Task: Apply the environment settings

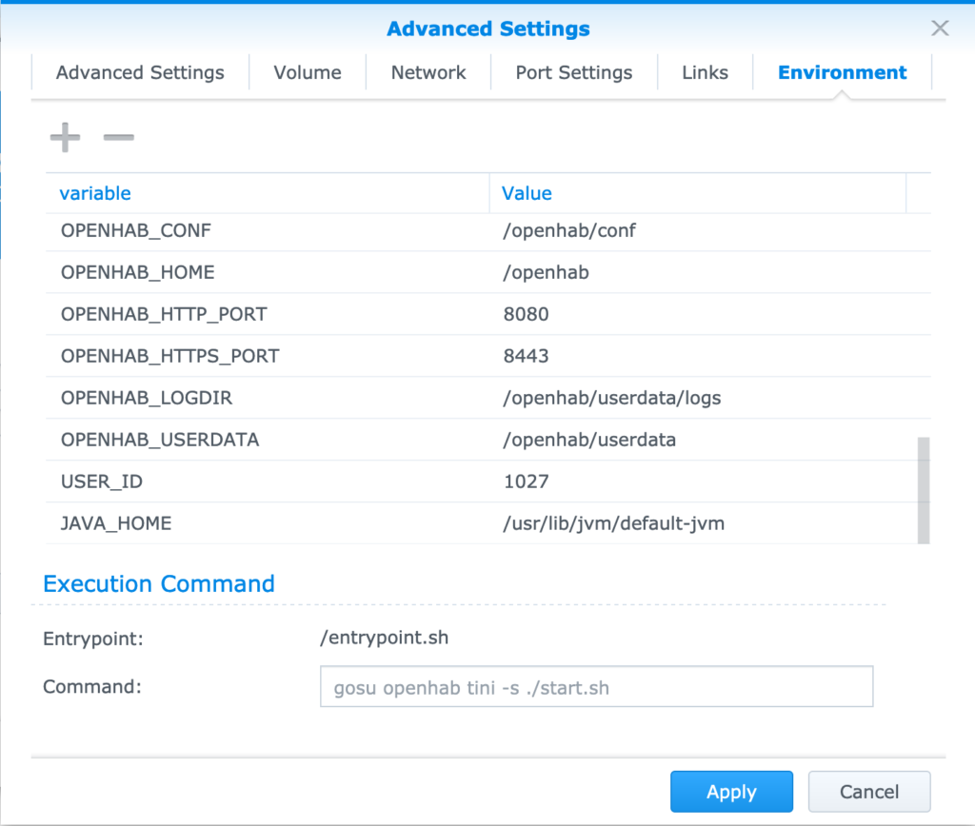Action: coord(731,792)
